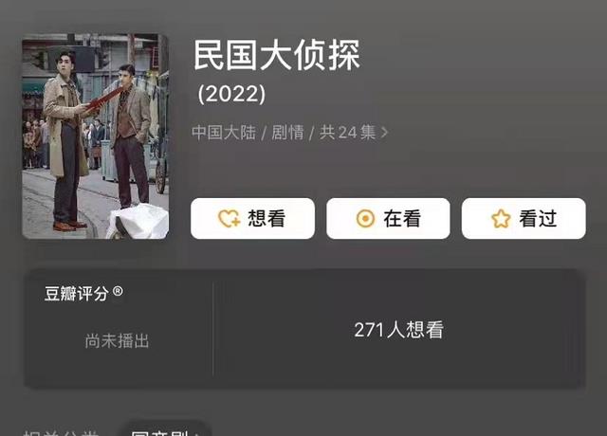Select the 中国大陆 region text
Viewport: 607px width, 436px height.
tap(224, 133)
